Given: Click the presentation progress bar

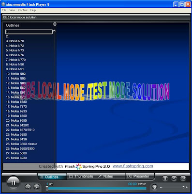Looking at the screenshot, I should coord(96,188).
